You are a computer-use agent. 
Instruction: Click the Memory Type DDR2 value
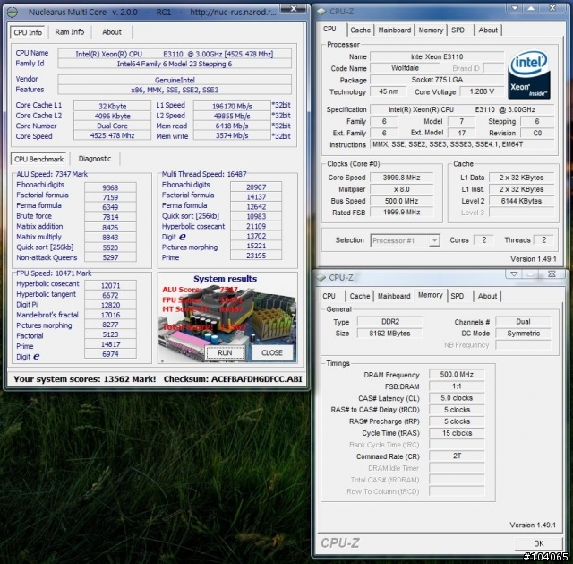(390, 322)
